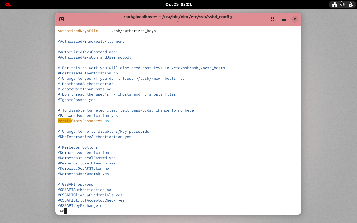Place cursor on #IgnoreRhosts yes line
Viewport: 357px width, 223px height.
tap(76, 100)
